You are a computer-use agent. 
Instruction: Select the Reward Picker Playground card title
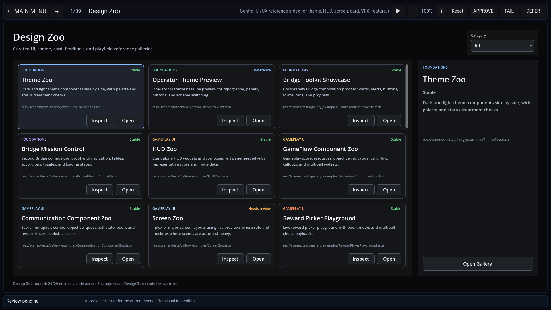coord(319,218)
